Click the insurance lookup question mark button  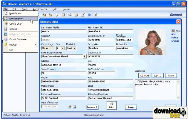coord(85,56)
